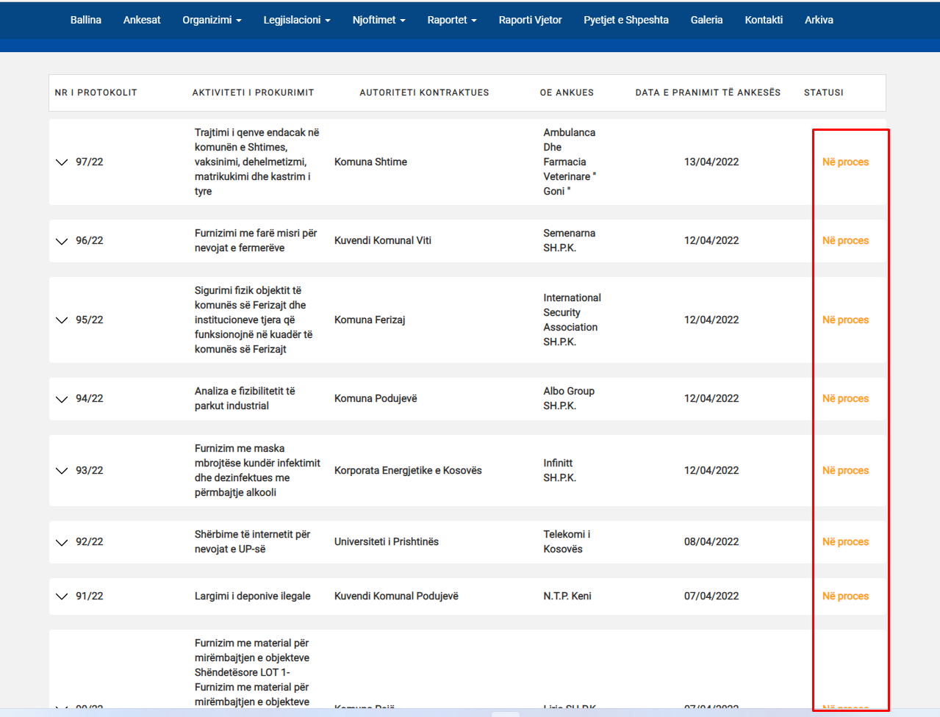This screenshot has width=940, height=717.
Task: Click Në proces status for 97/22
Action: [x=845, y=162]
